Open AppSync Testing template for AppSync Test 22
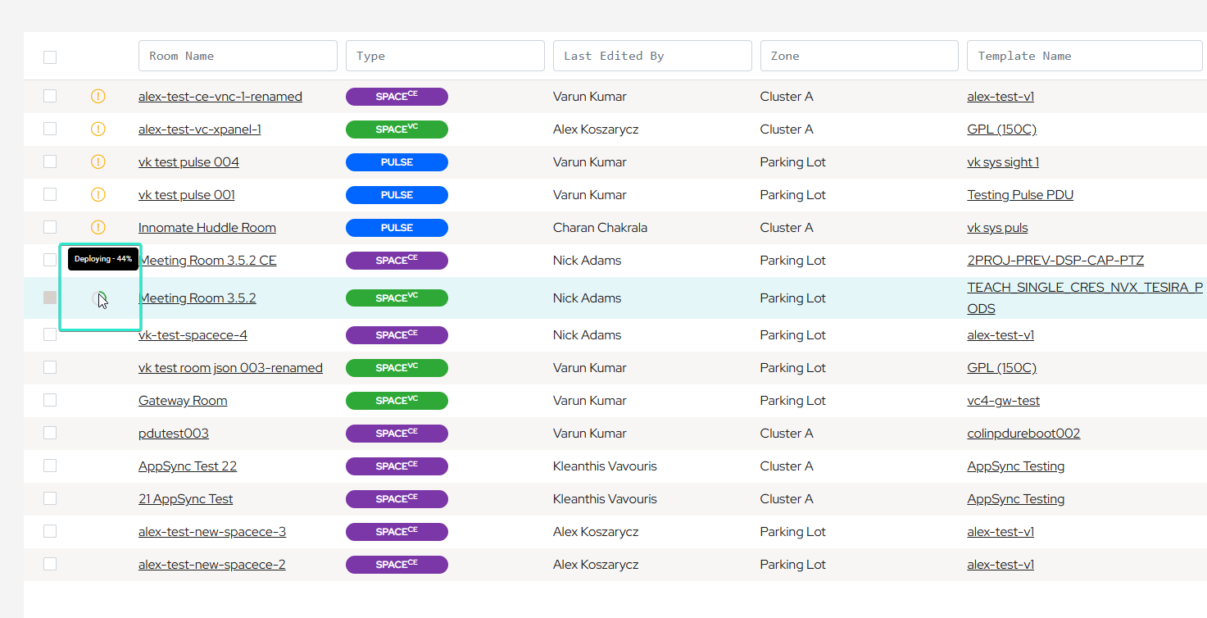This screenshot has width=1207, height=618. 1016,466
